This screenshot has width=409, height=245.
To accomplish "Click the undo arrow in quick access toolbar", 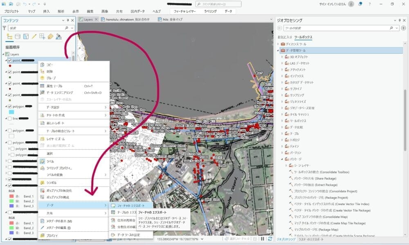I will click(25, 4).
